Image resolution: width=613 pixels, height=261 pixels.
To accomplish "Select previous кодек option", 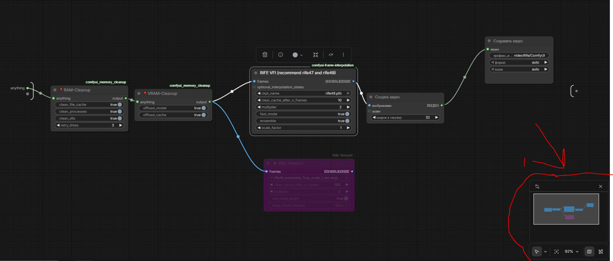I will click(492, 70).
